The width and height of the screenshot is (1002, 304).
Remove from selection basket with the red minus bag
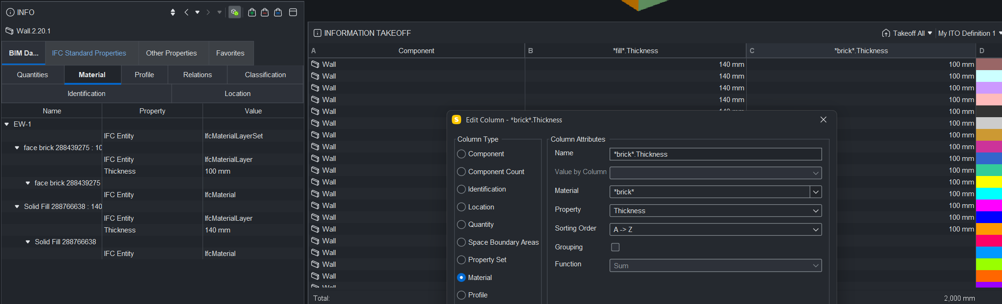coord(265,12)
